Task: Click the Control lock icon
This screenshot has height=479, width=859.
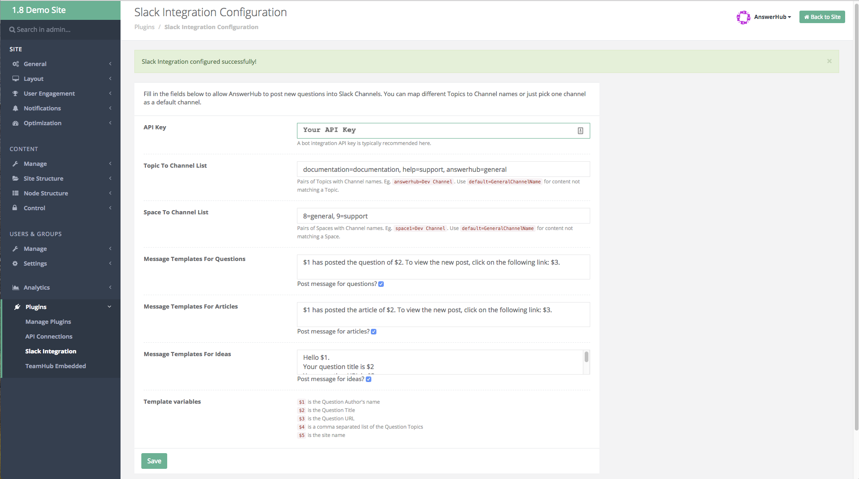Action: click(15, 208)
